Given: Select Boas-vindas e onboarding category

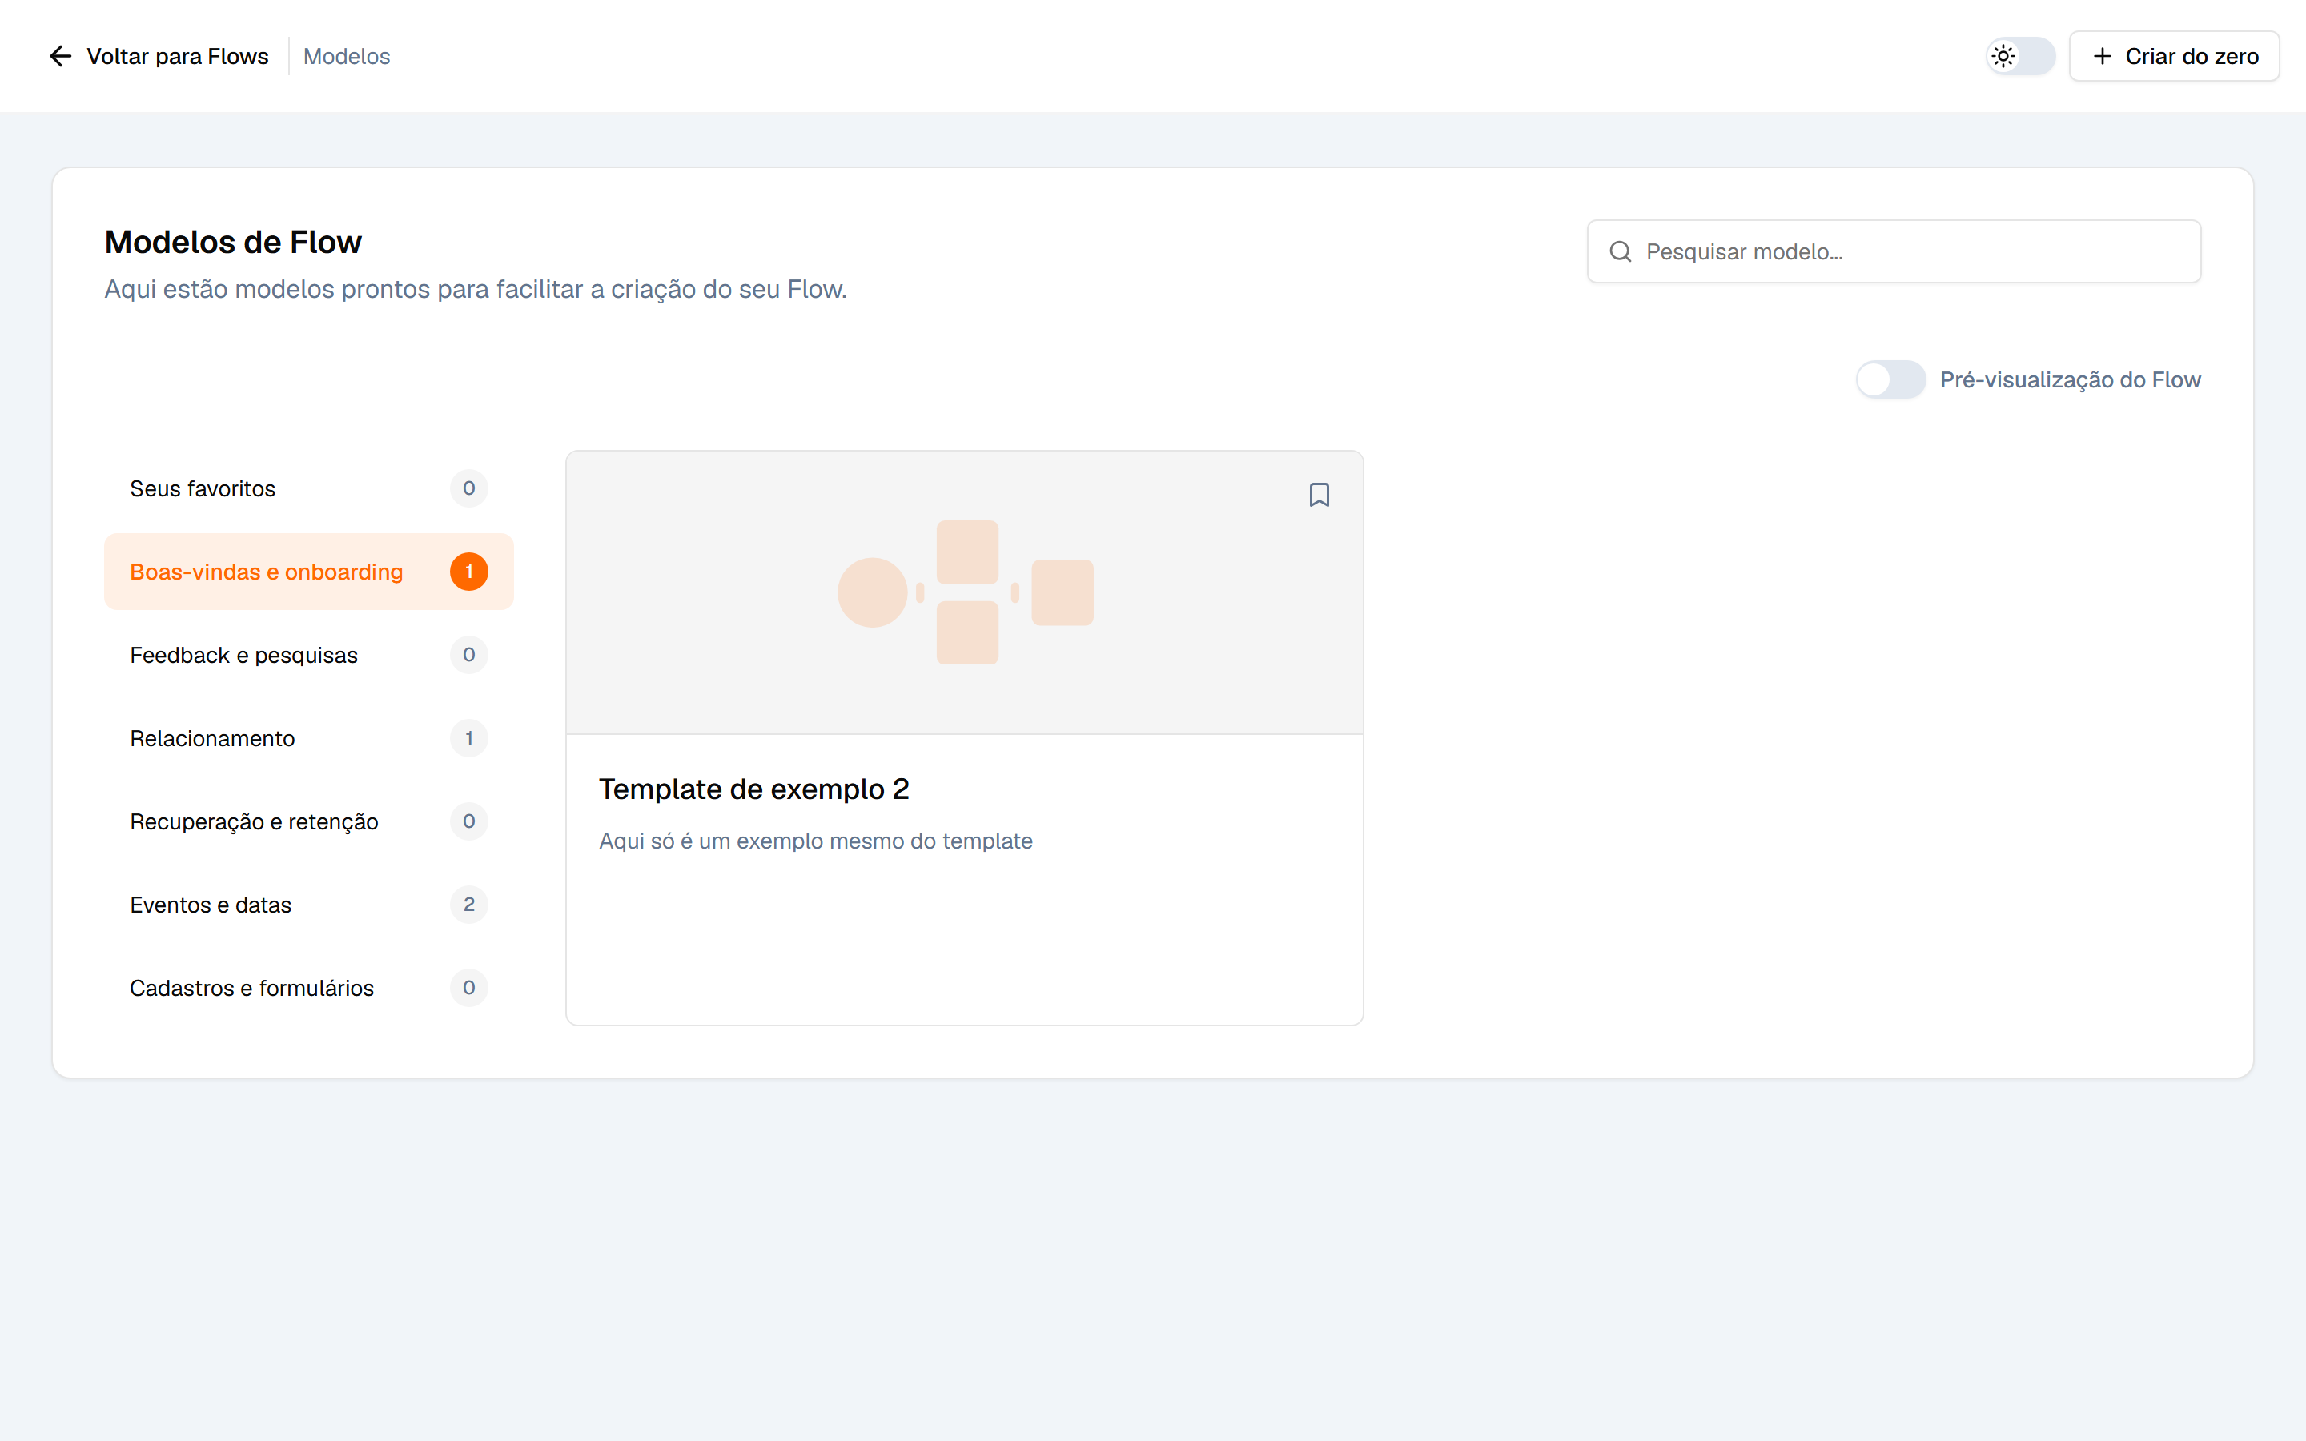Looking at the screenshot, I should click(309, 572).
